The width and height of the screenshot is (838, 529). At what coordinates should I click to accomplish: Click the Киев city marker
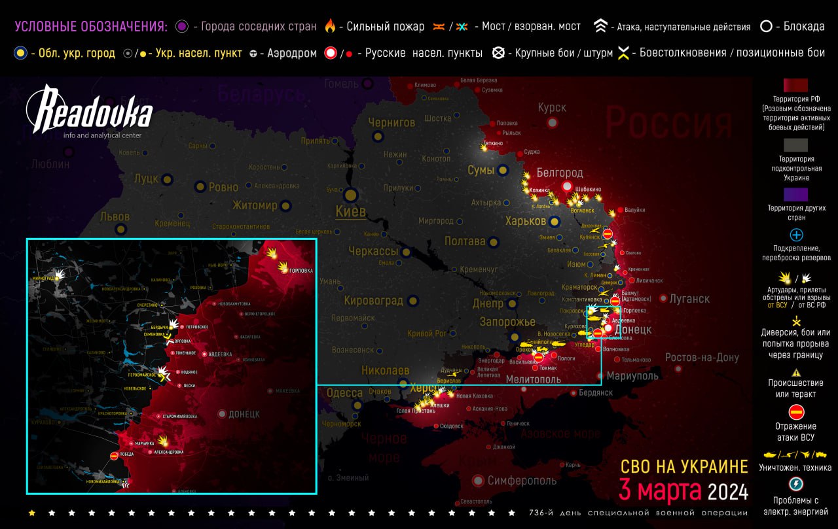point(350,194)
